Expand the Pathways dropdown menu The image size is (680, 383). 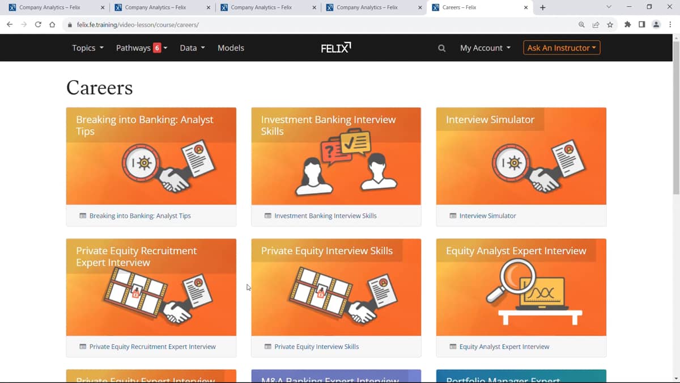[142, 48]
